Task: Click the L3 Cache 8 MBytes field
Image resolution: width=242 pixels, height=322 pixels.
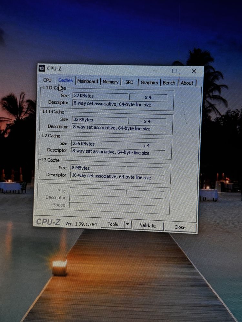Action: tap(98, 168)
